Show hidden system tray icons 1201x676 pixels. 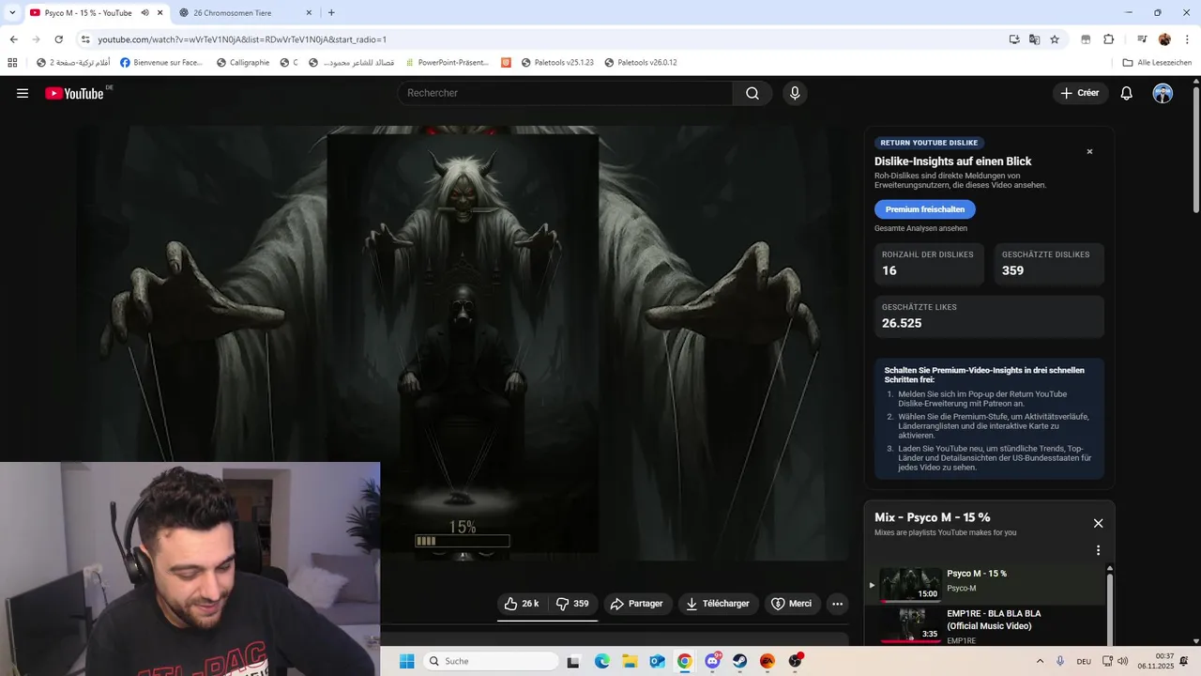point(1040,661)
